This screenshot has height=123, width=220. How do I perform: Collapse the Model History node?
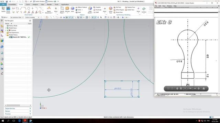[6, 35]
